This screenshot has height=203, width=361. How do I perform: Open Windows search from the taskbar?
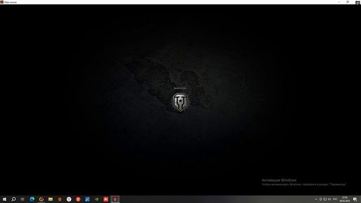[14, 199]
